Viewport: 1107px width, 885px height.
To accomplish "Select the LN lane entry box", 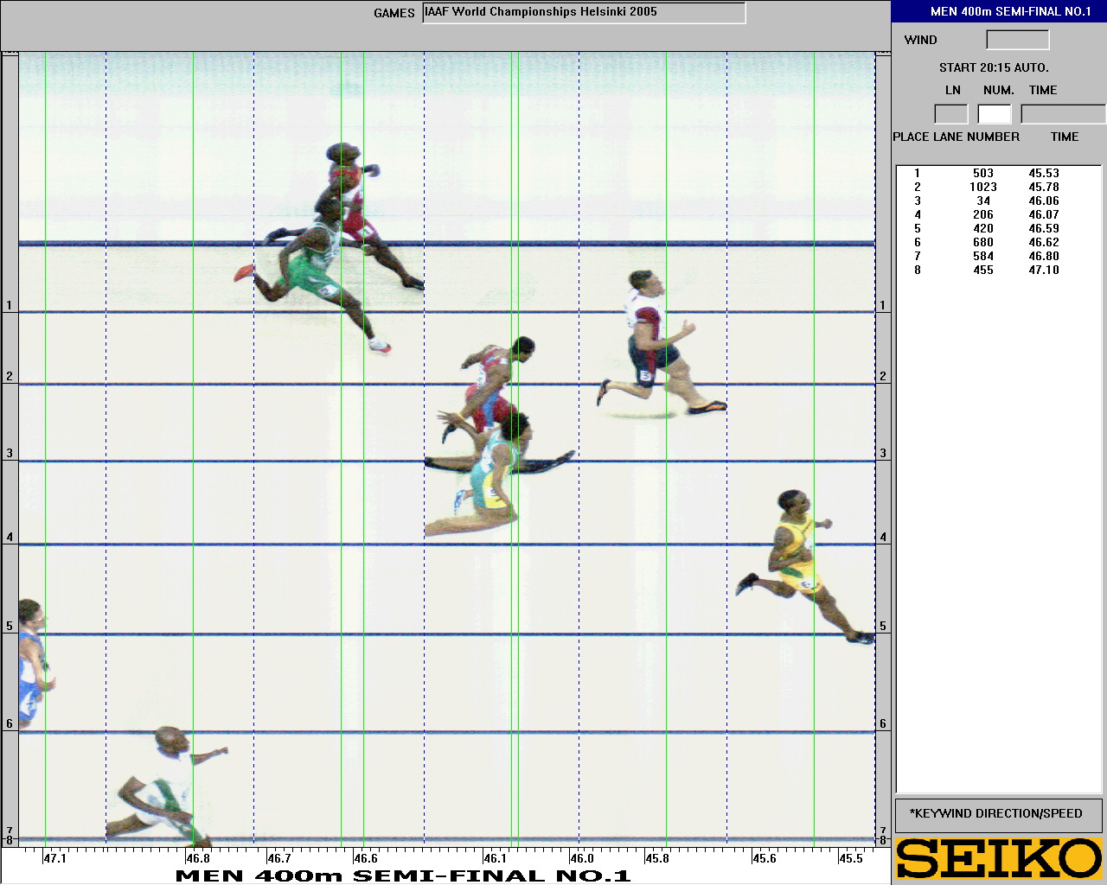I will tap(950, 114).
